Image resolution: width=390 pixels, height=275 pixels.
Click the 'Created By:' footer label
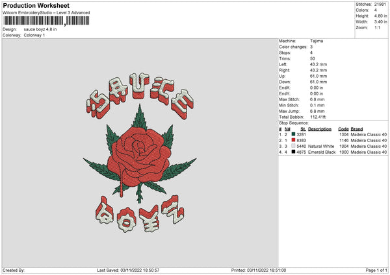(14, 270)
